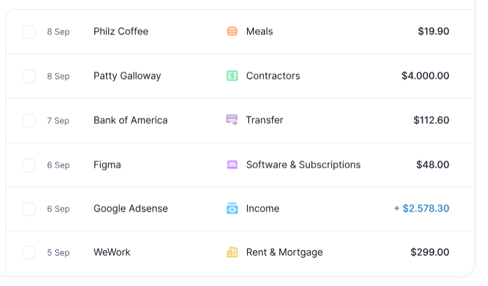Select the Figma transaction checkbox
This screenshot has width=488, height=286.
point(29,165)
